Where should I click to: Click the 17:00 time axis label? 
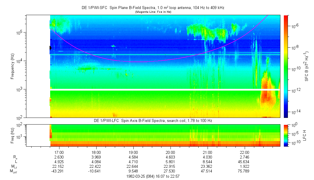(x=59, y=152)
